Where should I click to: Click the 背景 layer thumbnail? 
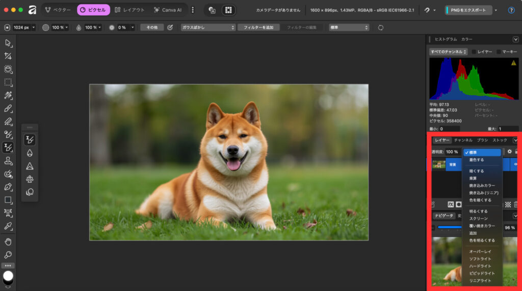[438, 164]
